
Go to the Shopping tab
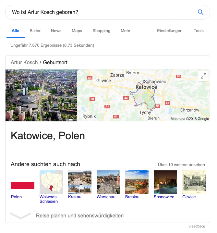pyautogui.click(x=101, y=31)
